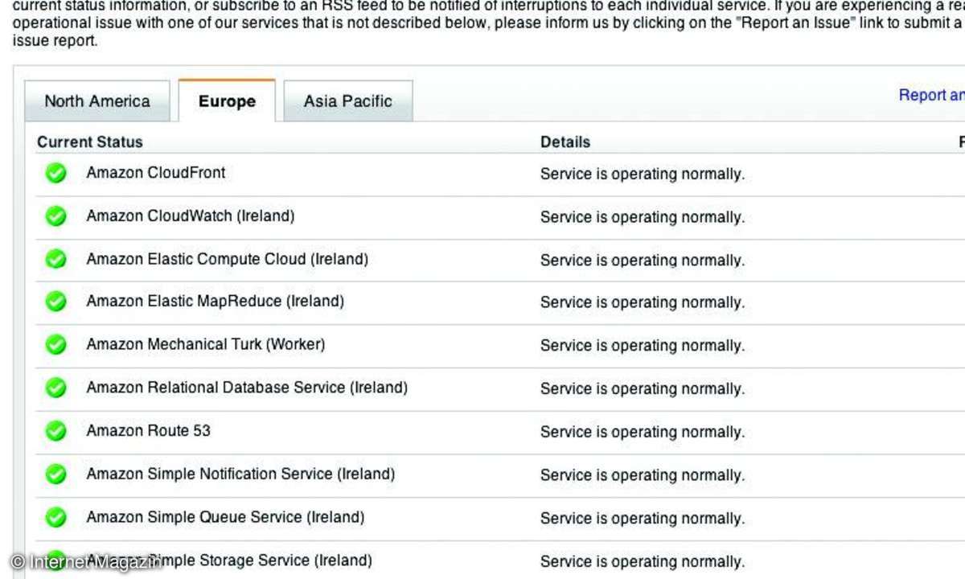965x579 pixels.
Task: Click status icon for Simple Notification Service
Action: [x=55, y=474]
